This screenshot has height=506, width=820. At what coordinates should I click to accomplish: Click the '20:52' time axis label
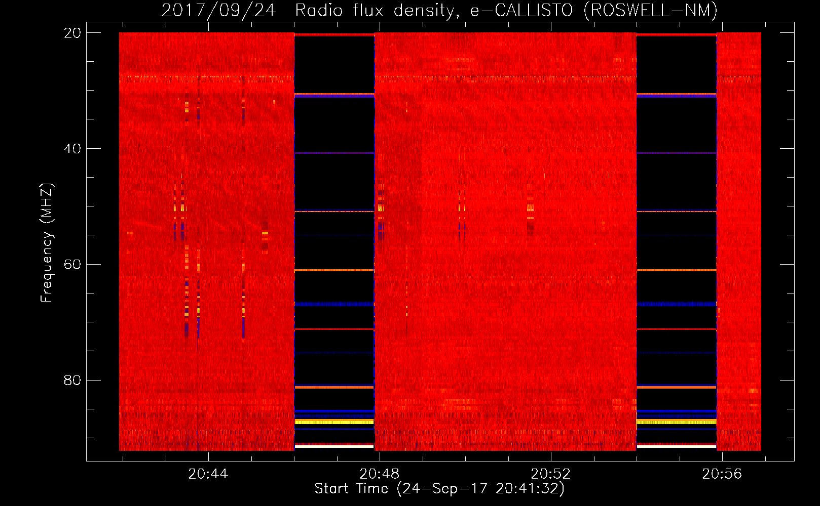[551, 474]
